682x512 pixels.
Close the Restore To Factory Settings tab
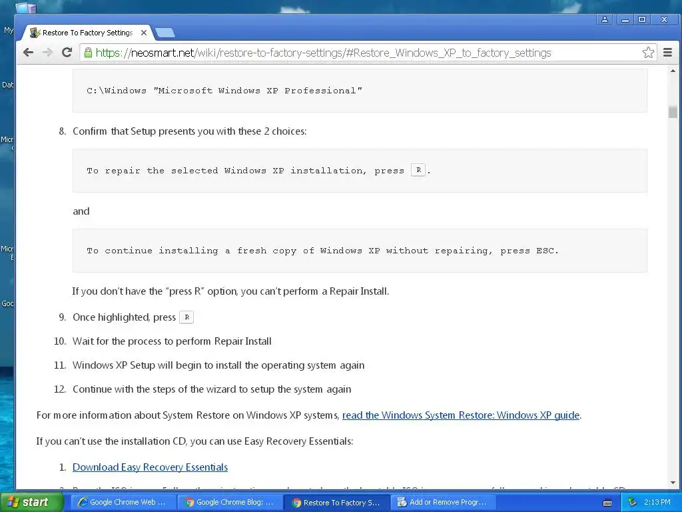(144, 33)
